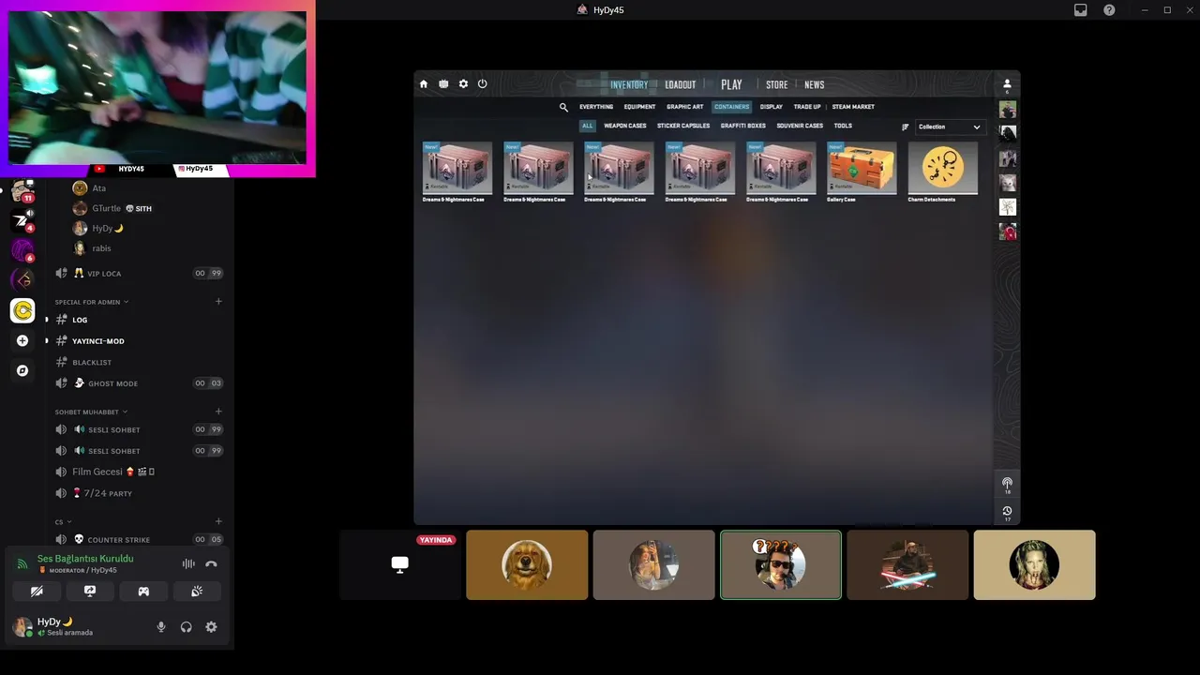The image size is (1200, 675).
Task: Select the dog avatar participant tile
Action: click(x=527, y=565)
